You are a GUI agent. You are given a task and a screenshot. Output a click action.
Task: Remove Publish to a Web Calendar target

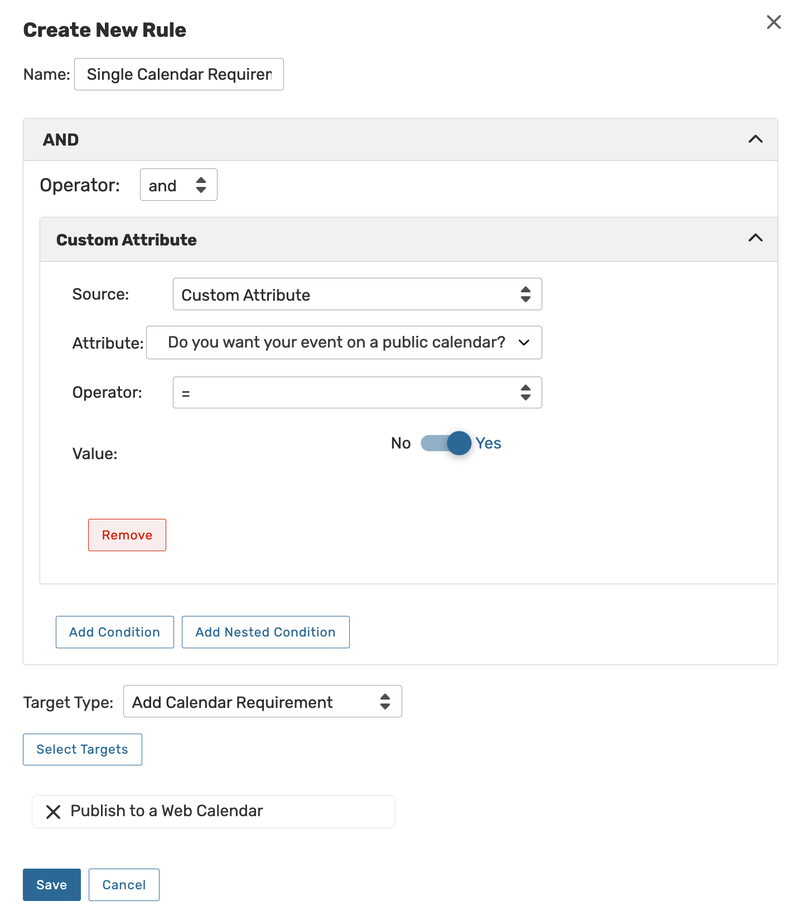coord(53,812)
